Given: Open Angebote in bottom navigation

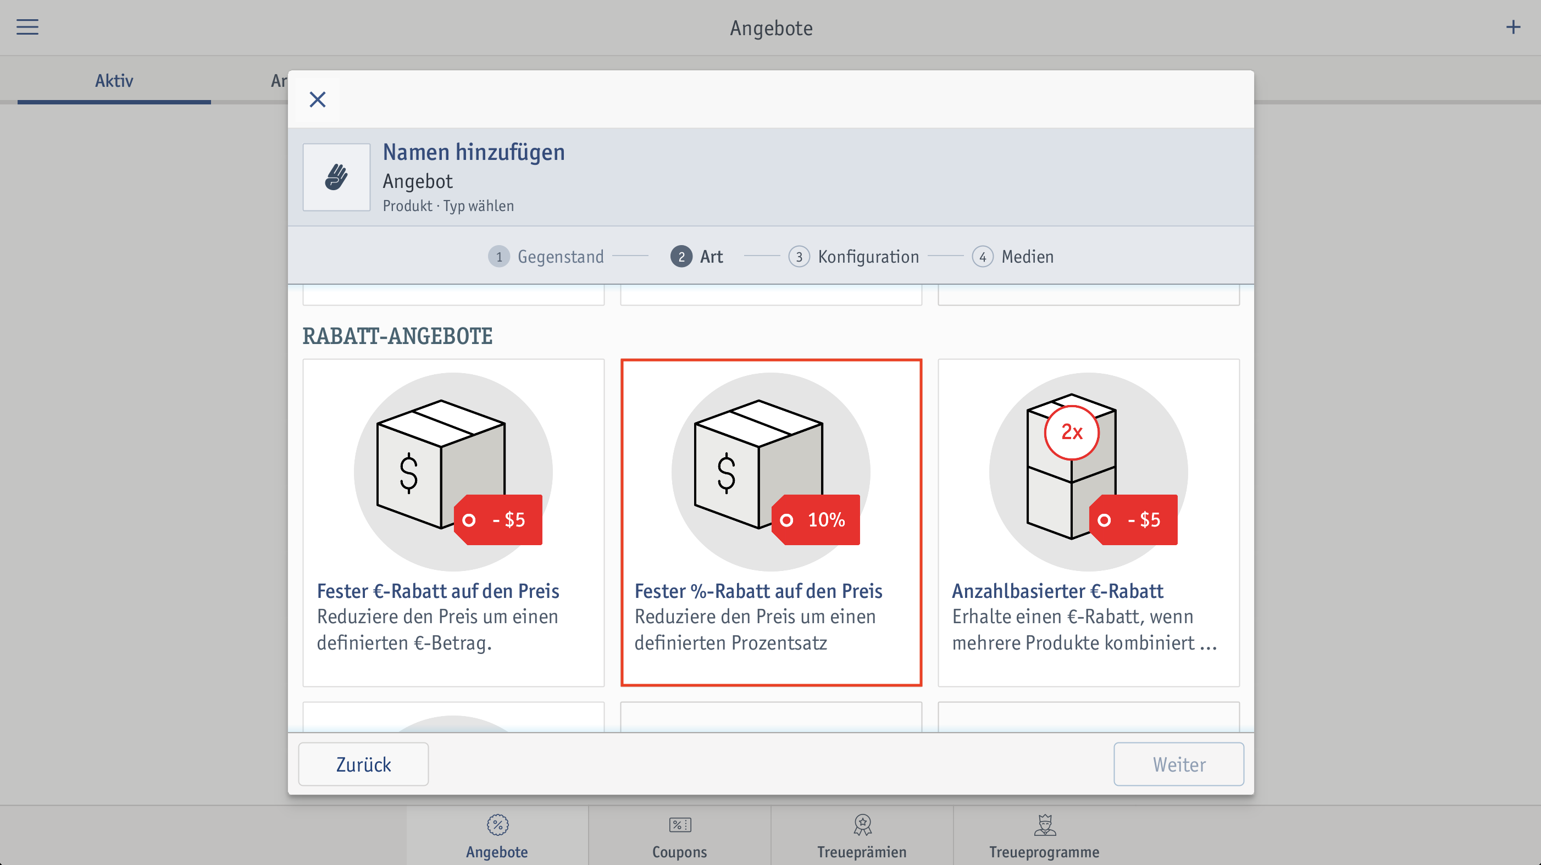Looking at the screenshot, I should pyautogui.click(x=497, y=836).
